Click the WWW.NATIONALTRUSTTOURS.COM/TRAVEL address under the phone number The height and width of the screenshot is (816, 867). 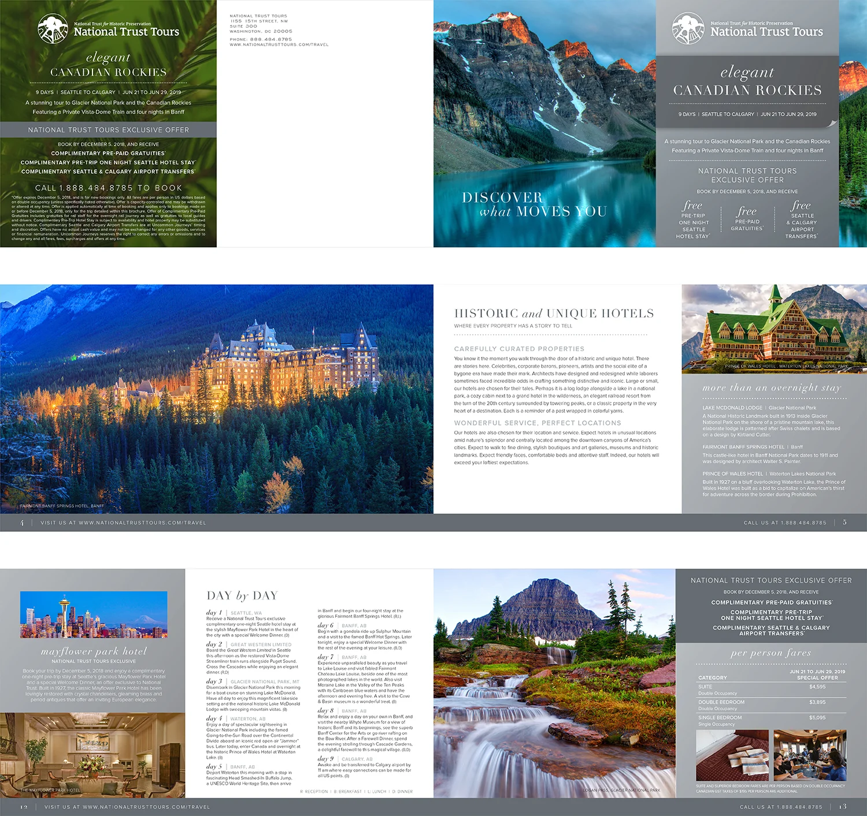279,44
